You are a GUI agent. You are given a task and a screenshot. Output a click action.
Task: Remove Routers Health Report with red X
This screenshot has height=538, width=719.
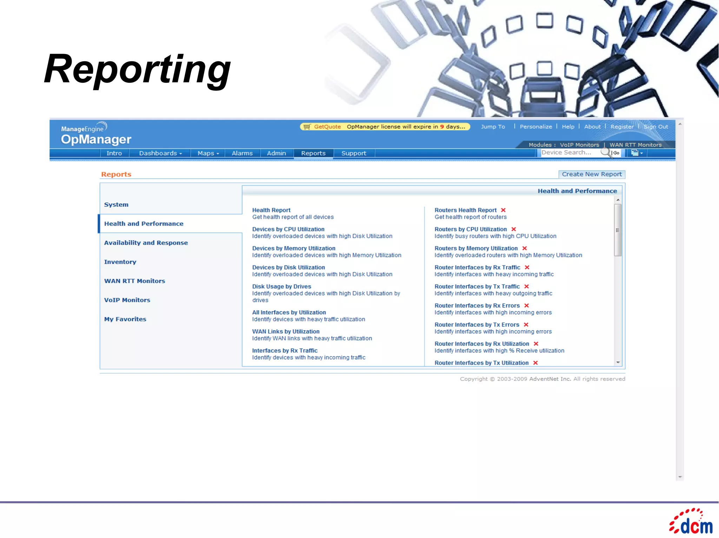(503, 210)
